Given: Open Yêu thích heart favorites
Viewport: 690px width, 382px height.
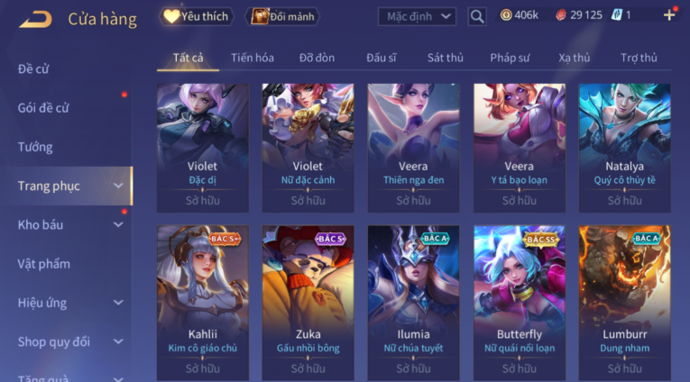Looking at the screenshot, I should coord(197,17).
